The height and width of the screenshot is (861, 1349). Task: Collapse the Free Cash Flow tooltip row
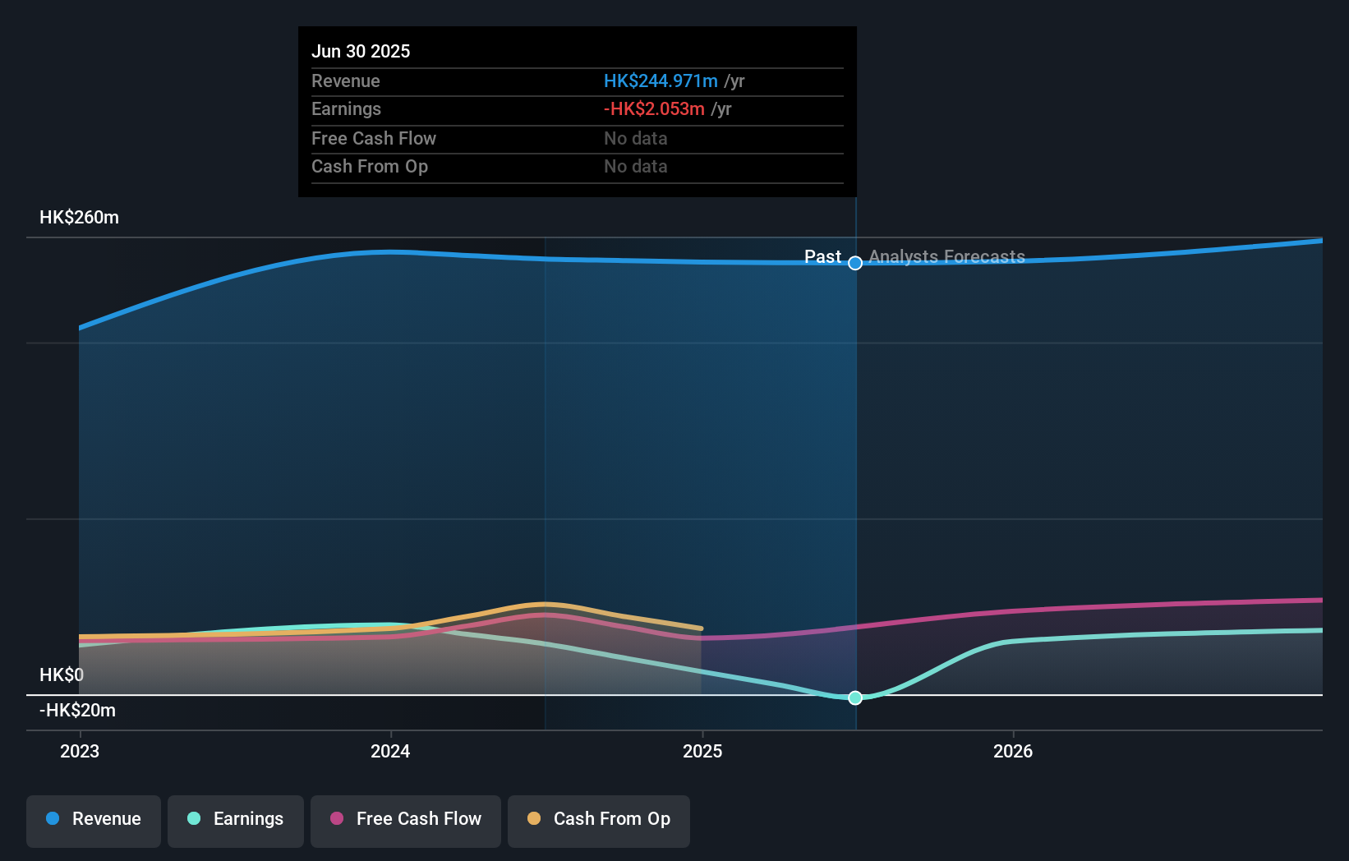click(374, 138)
